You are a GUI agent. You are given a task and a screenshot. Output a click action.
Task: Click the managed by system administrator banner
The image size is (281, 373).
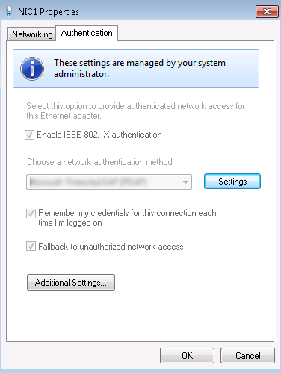click(136, 69)
